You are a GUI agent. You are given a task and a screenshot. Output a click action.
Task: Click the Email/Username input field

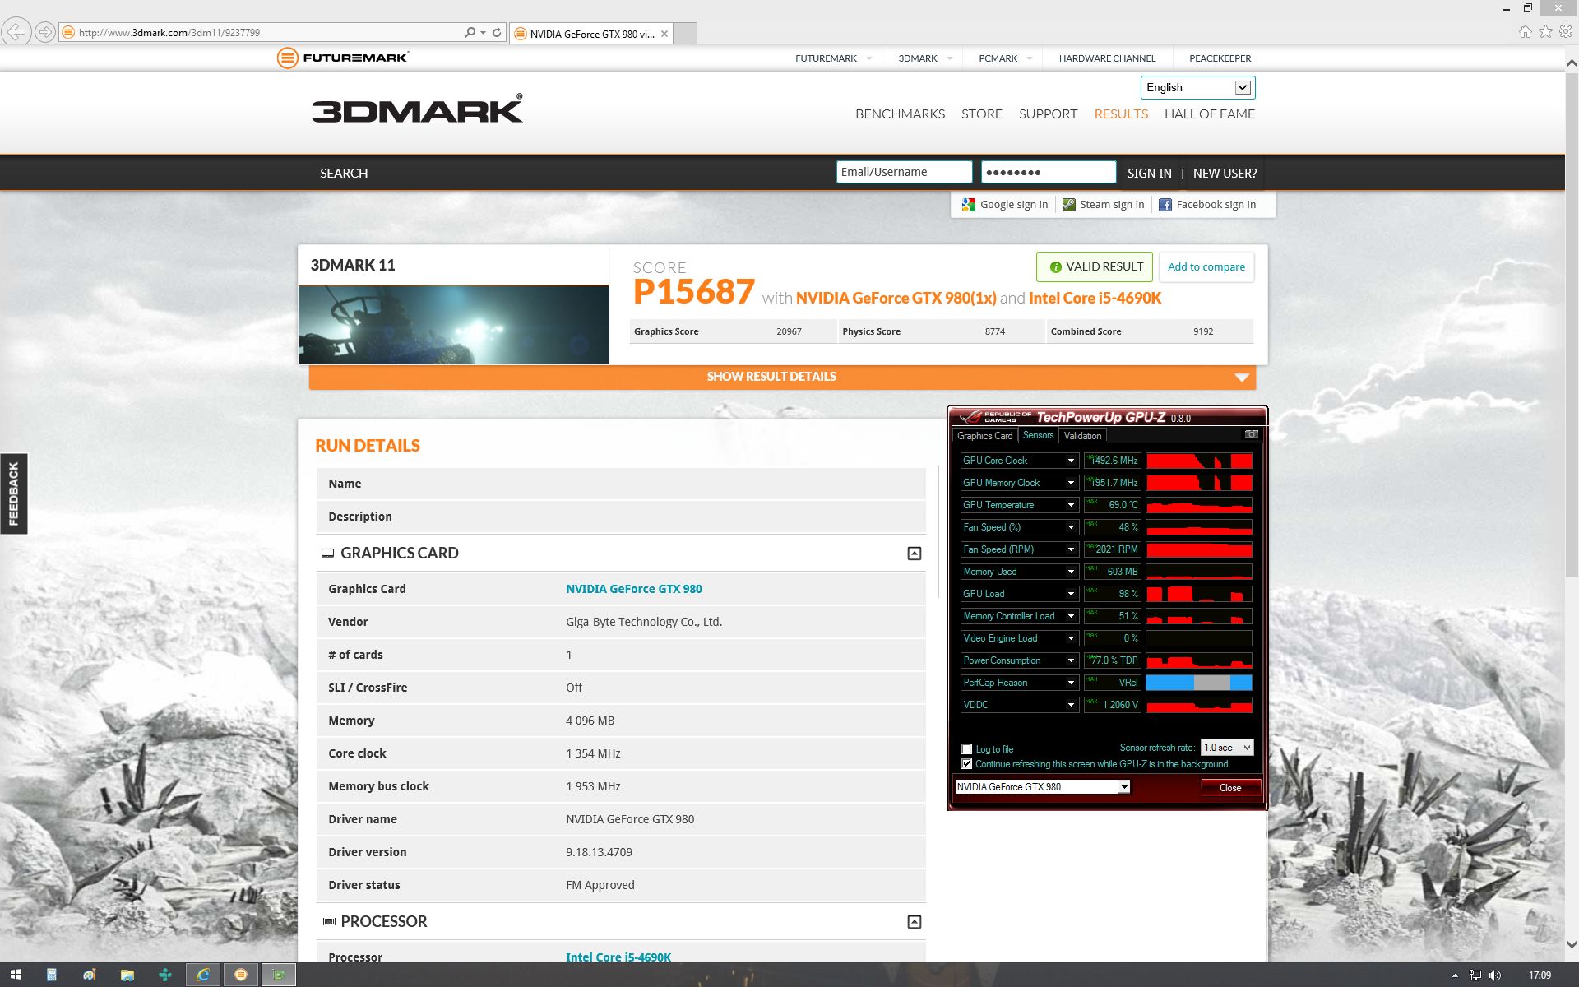point(904,172)
